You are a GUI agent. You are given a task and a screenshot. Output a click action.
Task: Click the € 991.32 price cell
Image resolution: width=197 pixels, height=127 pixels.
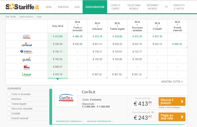(137, 75)
